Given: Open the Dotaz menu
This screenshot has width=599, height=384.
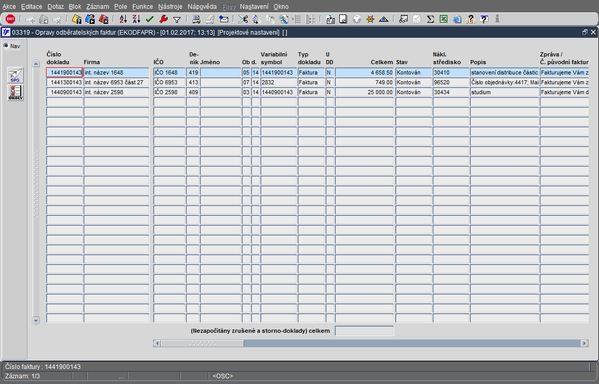Looking at the screenshot, I should point(56,7).
